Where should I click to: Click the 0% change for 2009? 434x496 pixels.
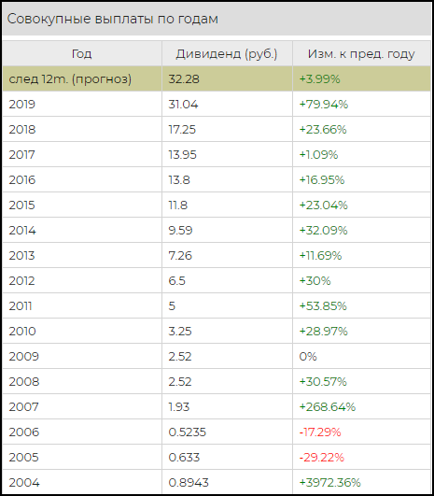308,357
